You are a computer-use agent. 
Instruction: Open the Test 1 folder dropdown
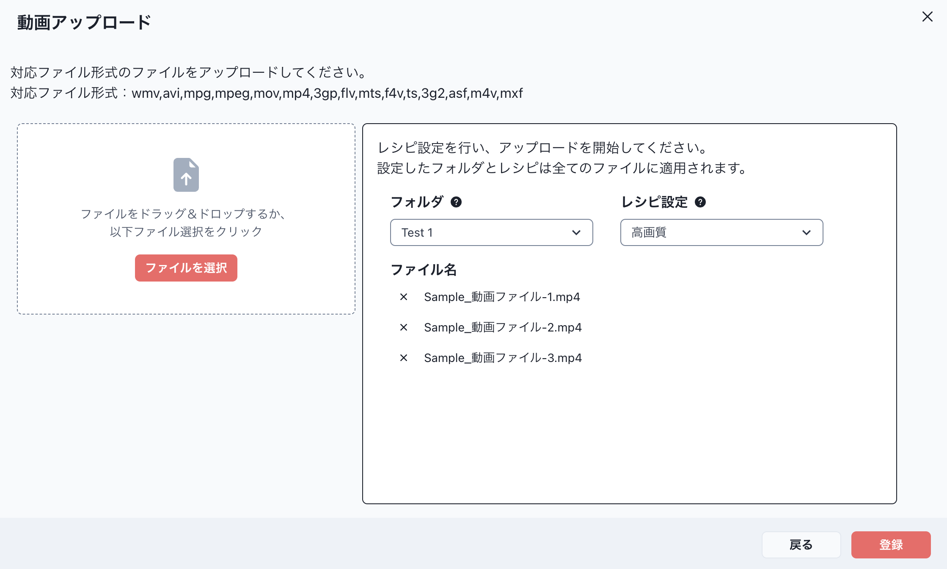coord(491,232)
